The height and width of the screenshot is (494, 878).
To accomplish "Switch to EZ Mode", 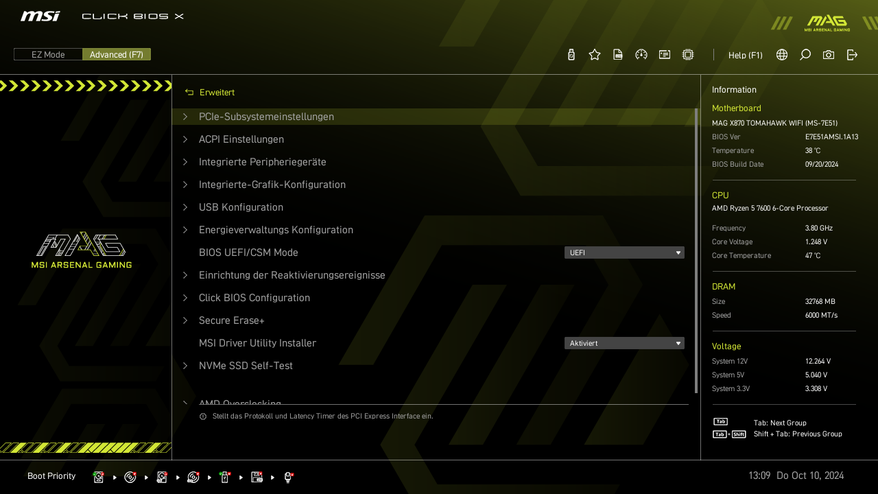I will coord(48,55).
